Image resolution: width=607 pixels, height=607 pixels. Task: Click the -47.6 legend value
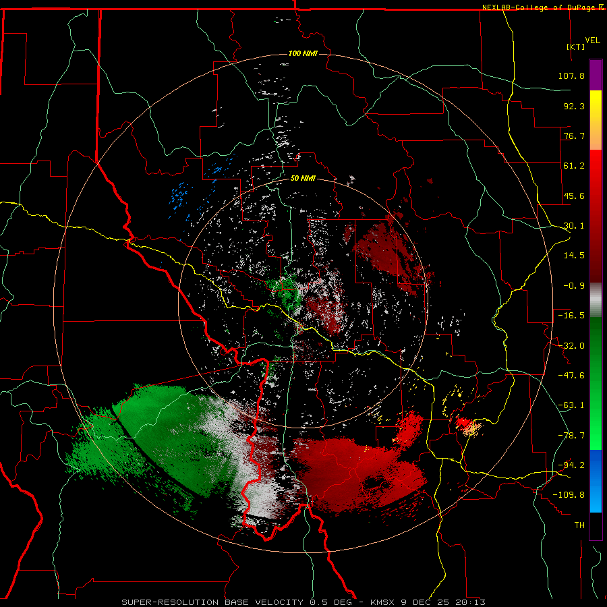pos(571,376)
